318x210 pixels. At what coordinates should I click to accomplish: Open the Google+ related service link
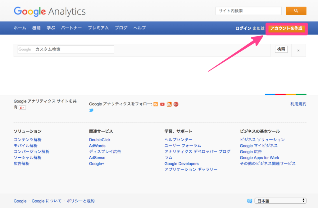click(97, 164)
